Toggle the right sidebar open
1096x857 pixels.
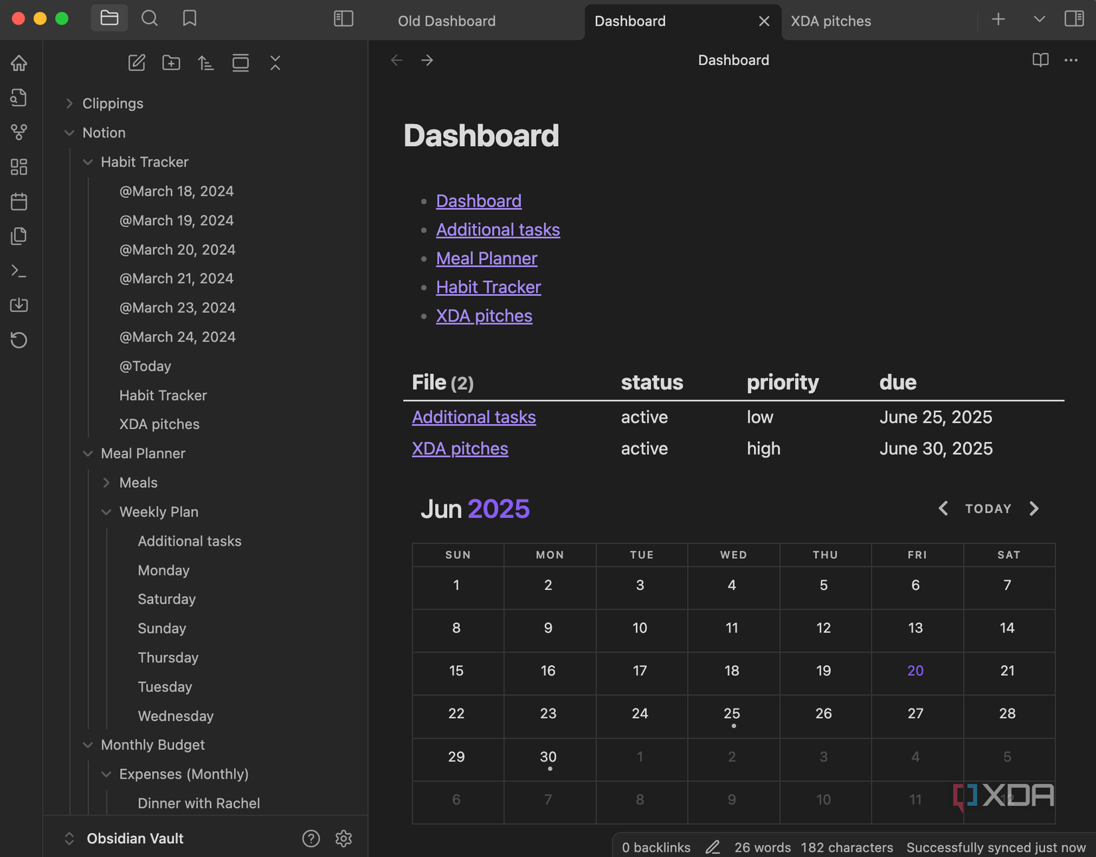(1074, 19)
